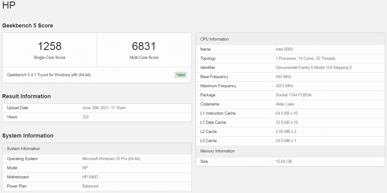Click the Views count 322
Viewport: 387px width, 193px height.
pyautogui.click(x=85, y=117)
